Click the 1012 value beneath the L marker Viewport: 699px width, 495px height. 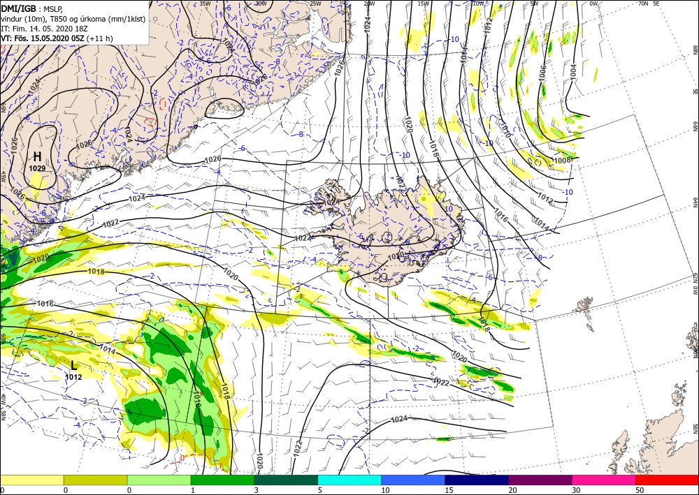point(73,377)
